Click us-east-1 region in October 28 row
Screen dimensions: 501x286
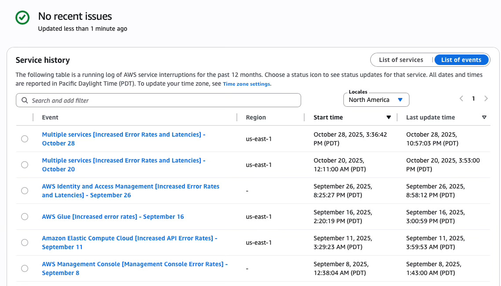click(259, 139)
